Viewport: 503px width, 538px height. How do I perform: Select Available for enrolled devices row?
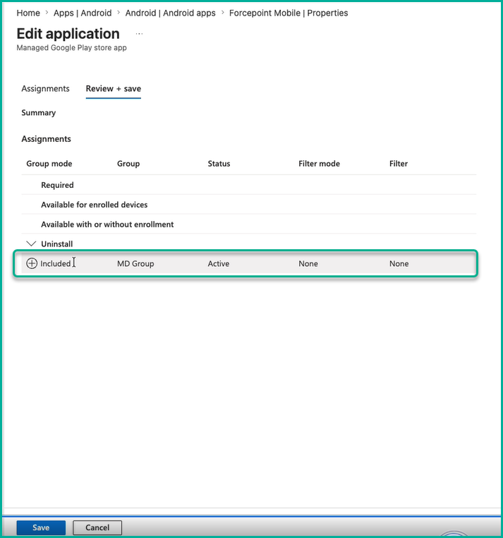pyautogui.click(x=248, y=205)
